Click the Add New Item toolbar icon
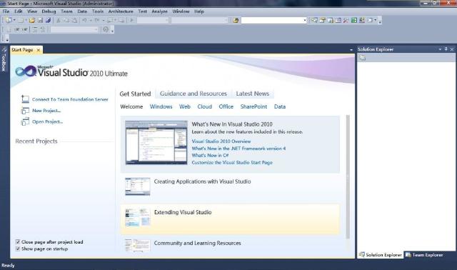 20,20
